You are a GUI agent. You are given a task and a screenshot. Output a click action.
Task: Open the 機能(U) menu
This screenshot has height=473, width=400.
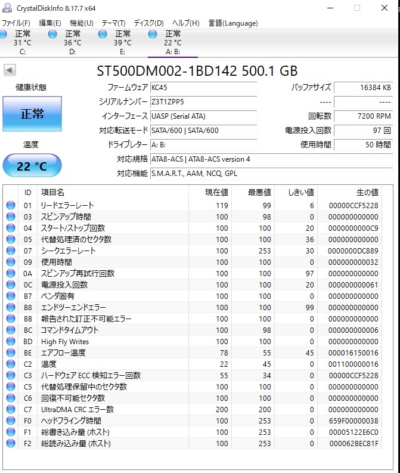pyautogui.click(x=82, y=23)
